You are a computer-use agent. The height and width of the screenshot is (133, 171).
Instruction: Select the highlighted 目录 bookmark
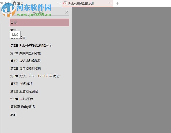pos(40,22)
